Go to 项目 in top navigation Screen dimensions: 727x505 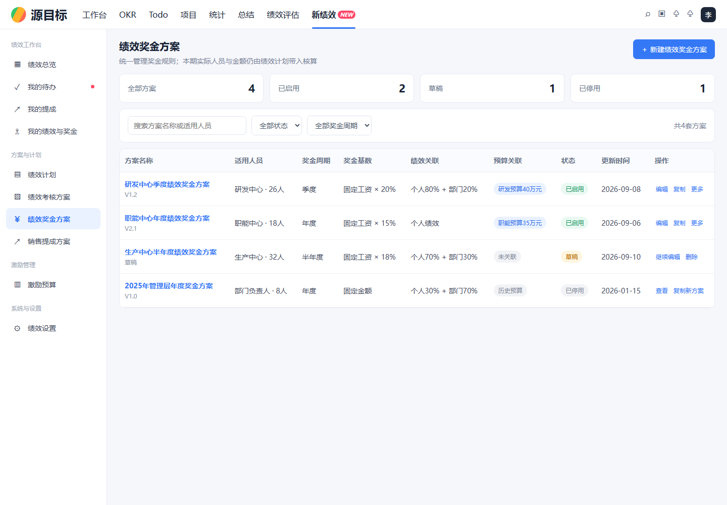(x=188, y=15)
